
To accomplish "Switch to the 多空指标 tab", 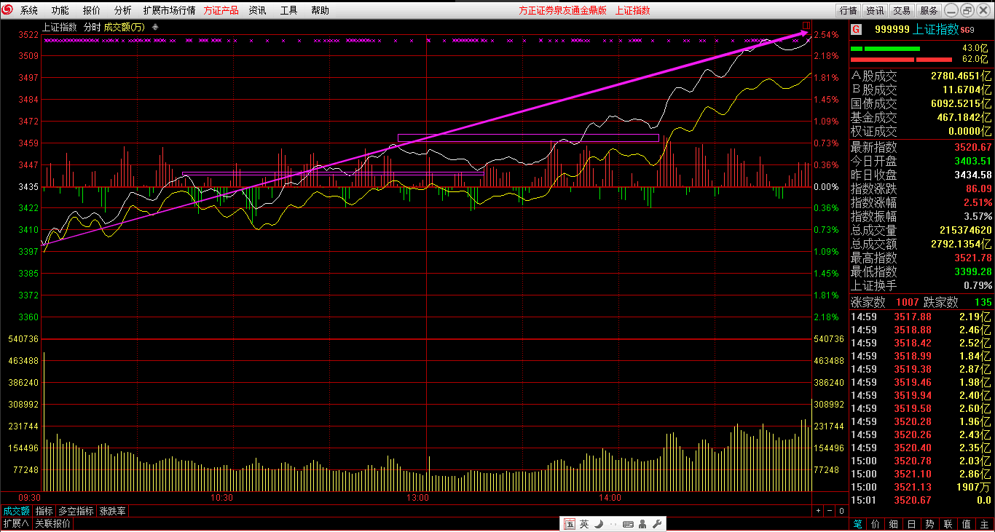I will point(76,511).
